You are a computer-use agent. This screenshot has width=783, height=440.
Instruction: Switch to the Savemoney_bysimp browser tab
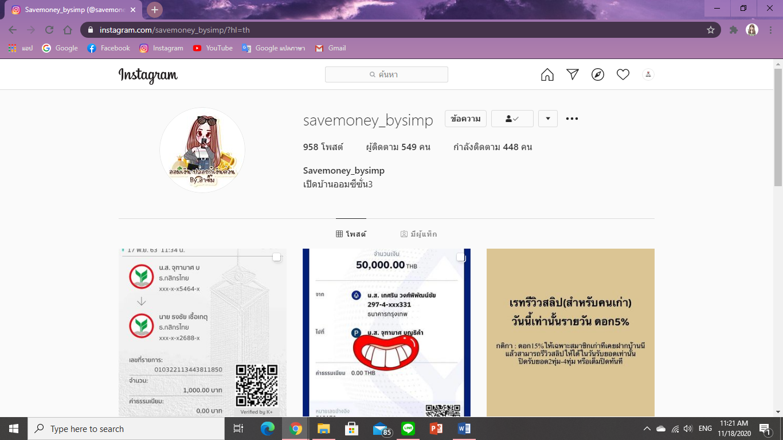[75, 10]
